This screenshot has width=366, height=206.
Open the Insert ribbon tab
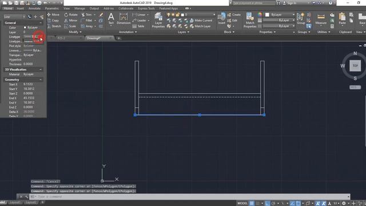(20, 9)
